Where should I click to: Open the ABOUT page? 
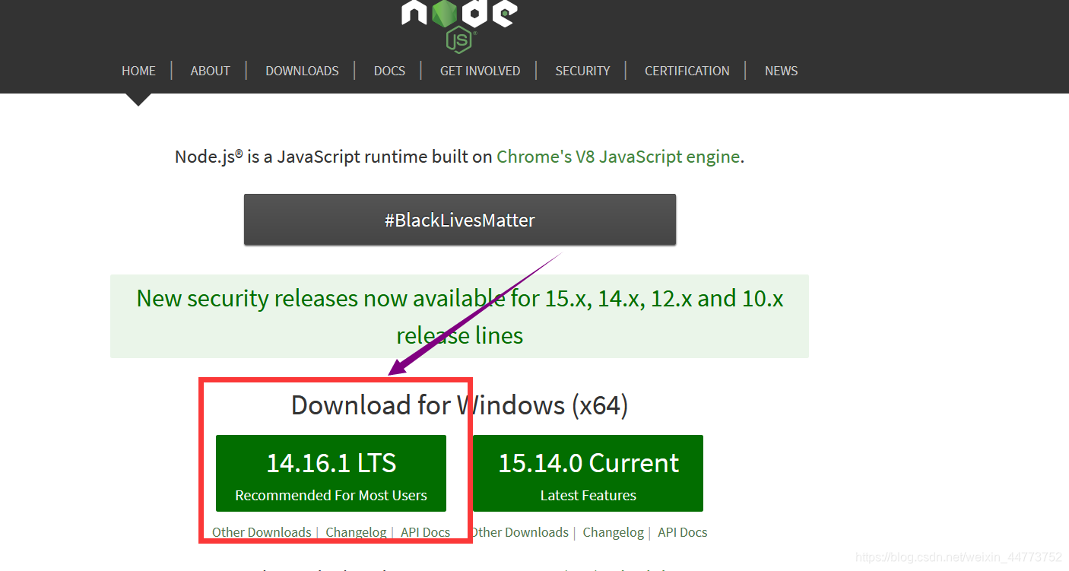click(210, 71)
